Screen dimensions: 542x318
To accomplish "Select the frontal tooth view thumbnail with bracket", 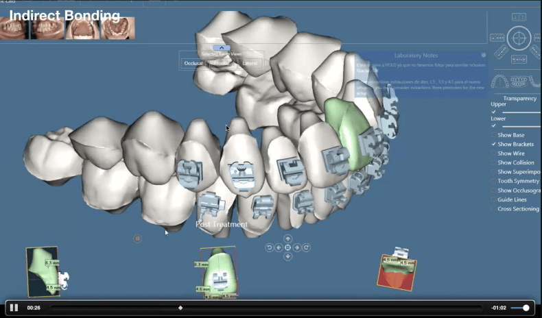I will coord(218,273).
